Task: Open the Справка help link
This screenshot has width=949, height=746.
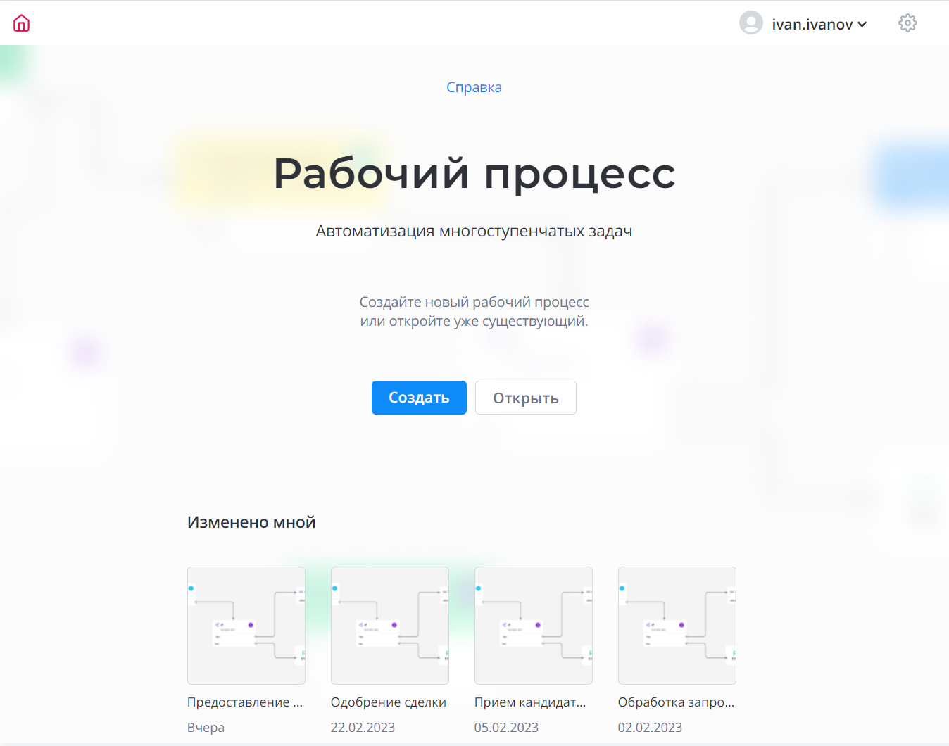Action: (474, 87)
